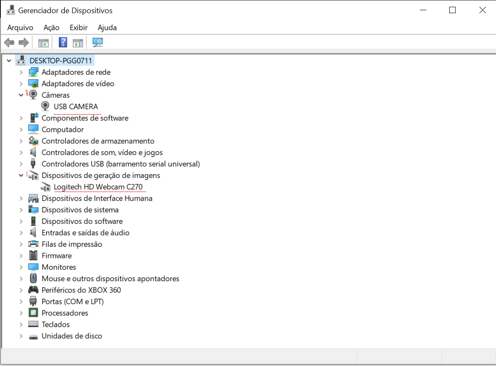Click the Adaptadores de rede network icon
The image size is (496, 367).
33,72
